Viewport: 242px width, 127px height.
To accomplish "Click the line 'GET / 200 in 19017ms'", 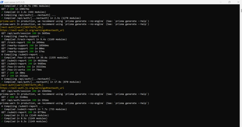I will pyautogui.click(x=15, y=9).
